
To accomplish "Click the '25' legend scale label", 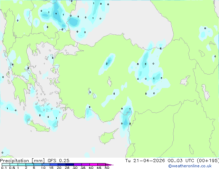I will click(67, 168).
